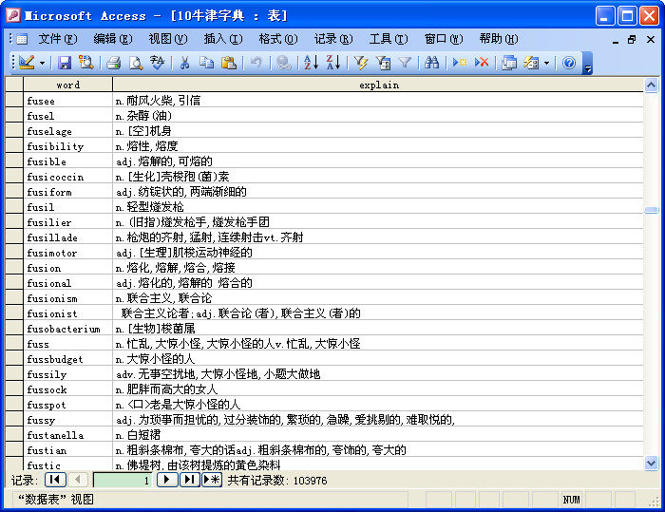The width and height of the screenshot is (665, 512).
Task: Open the View type dropdown arrow
Action: click(42, 64)
